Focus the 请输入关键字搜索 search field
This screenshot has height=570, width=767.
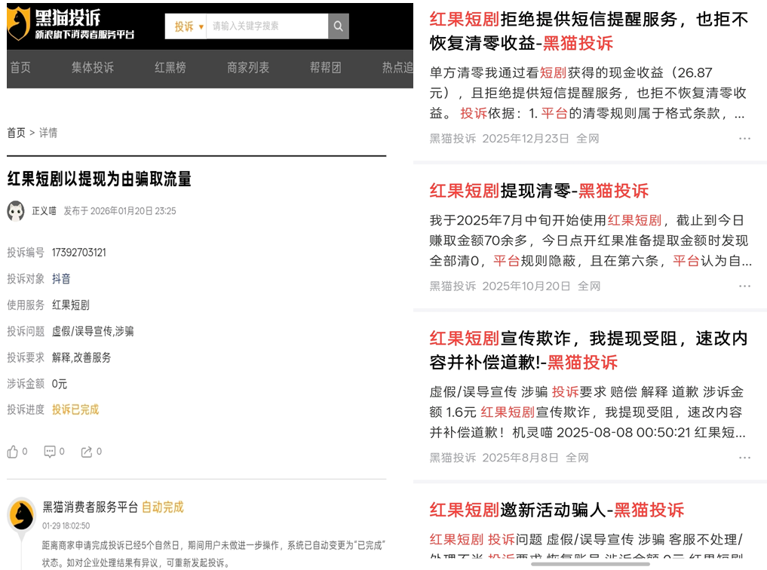[x=267, y=26]
